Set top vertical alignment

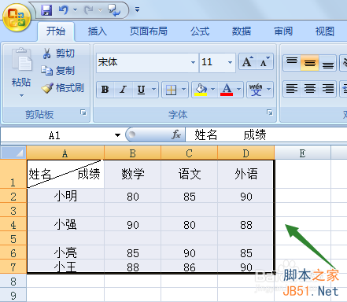click(x=292, y=62)
